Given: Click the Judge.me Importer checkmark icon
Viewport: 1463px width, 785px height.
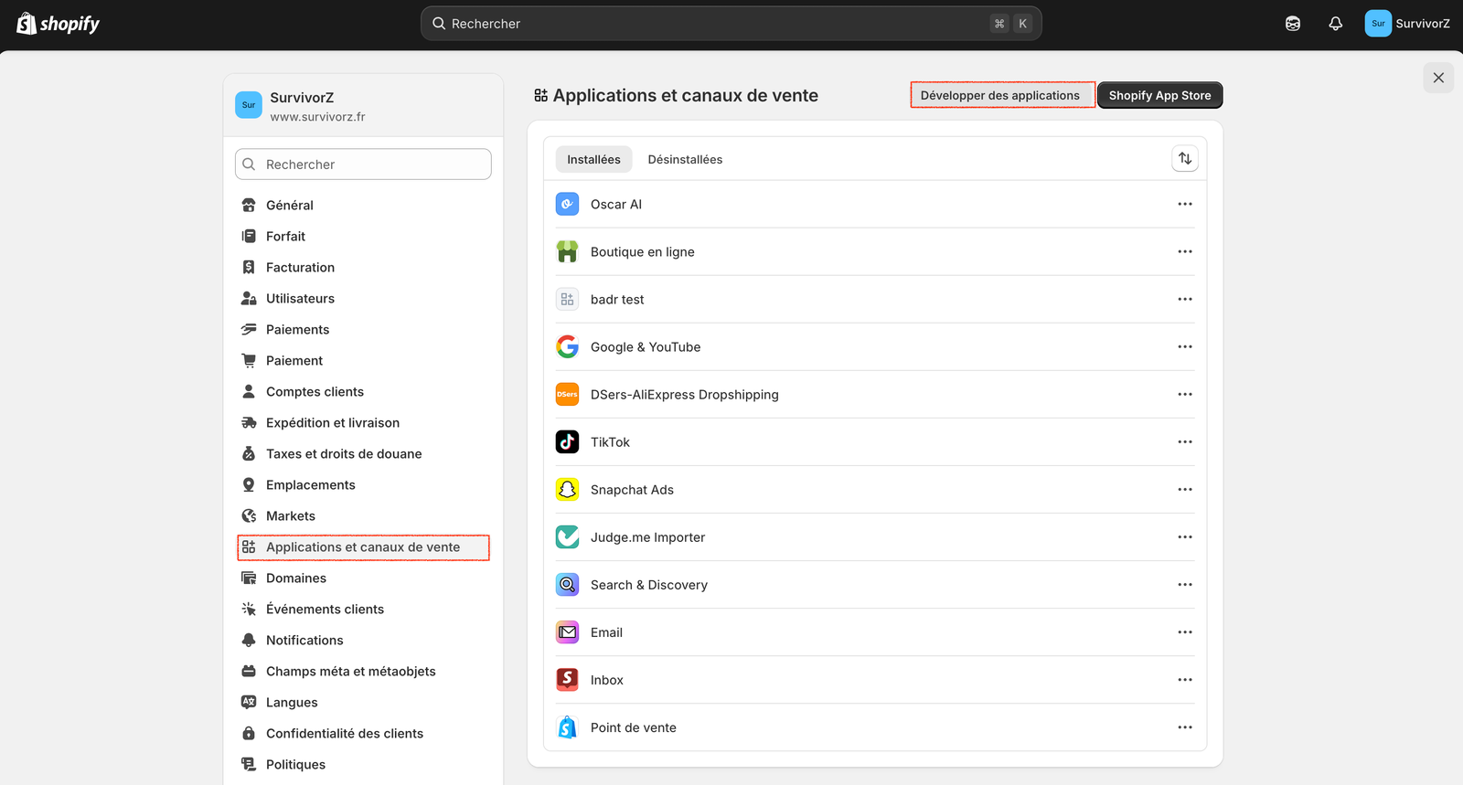Looking at the screenshot, I should 567,537.
